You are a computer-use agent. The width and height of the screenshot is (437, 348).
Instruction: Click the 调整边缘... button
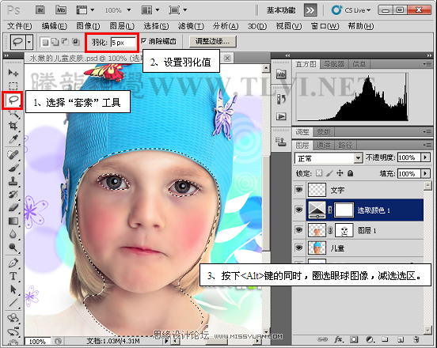(213, 41)
